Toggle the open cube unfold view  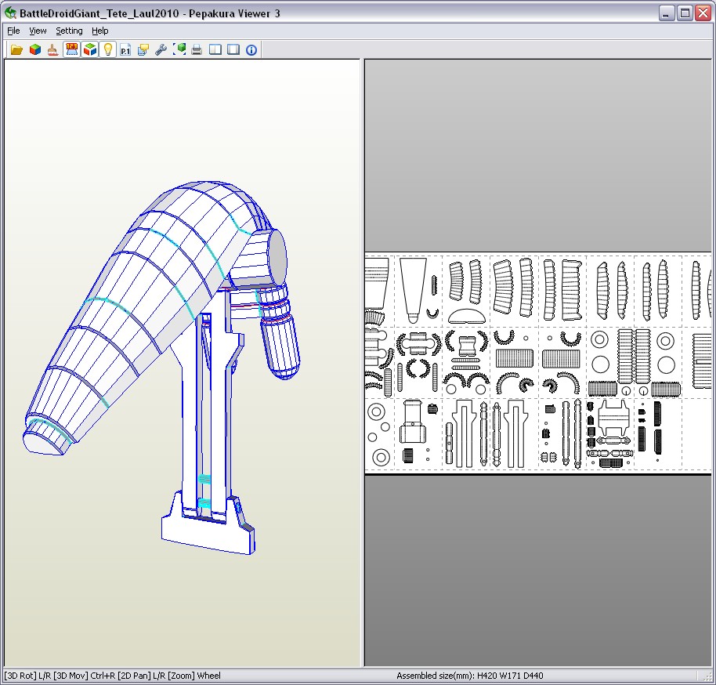coord(90,49)
